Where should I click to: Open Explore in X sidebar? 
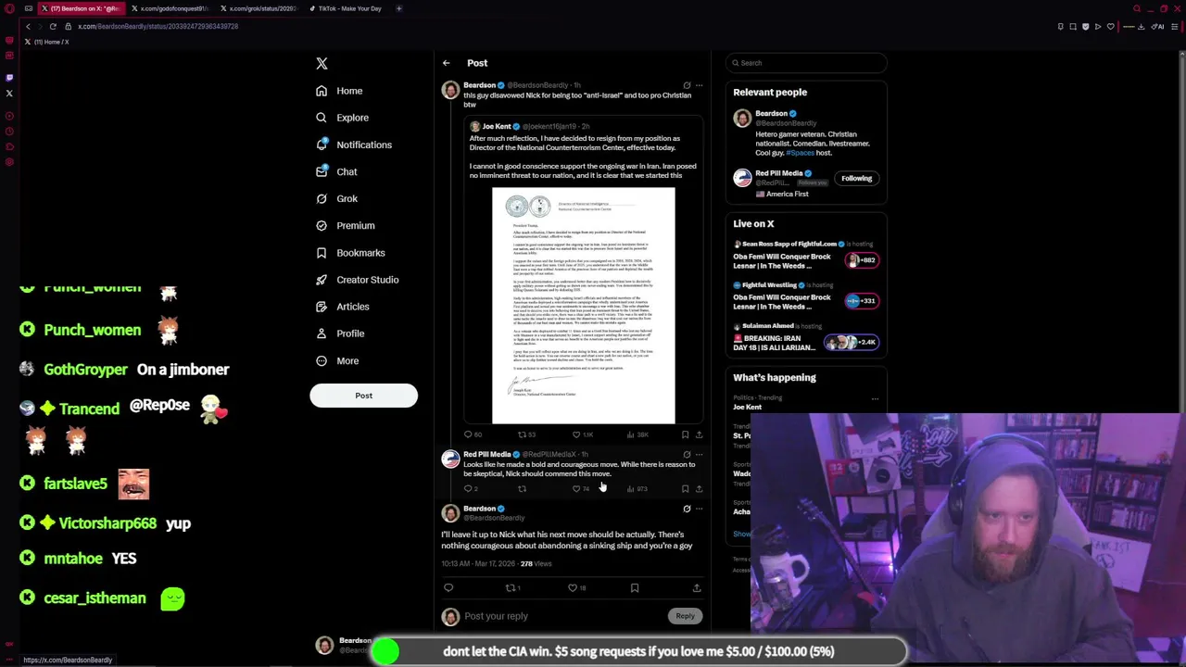[x=342, y=118]
